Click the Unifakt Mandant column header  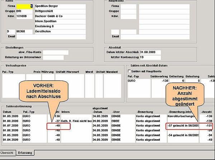point(107,72)
